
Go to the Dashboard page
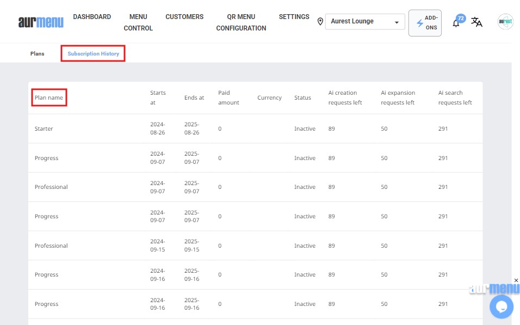point(92,17)
